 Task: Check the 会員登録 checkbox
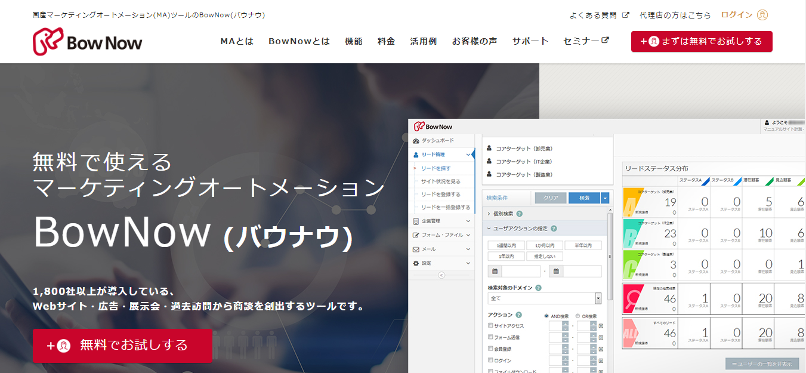point(491,349)
